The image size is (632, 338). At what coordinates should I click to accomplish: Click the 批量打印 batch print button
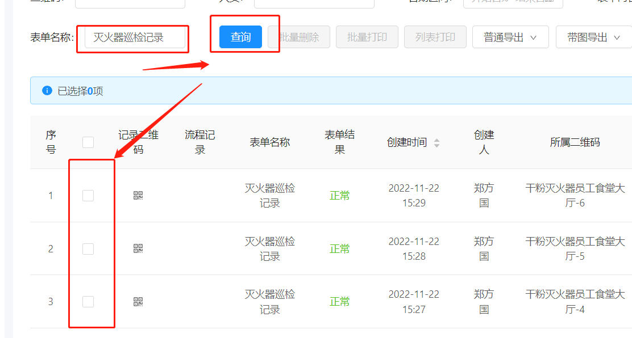point(367,37)
